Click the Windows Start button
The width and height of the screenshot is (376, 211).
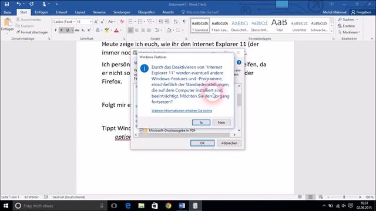(6, 206)
